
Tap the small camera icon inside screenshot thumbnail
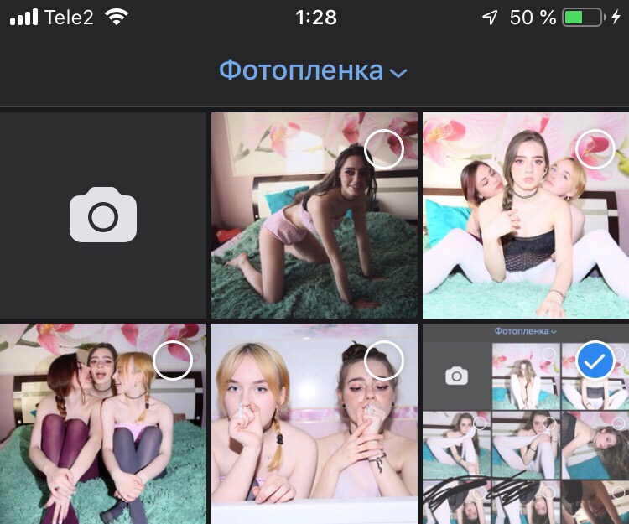(456, 376)
